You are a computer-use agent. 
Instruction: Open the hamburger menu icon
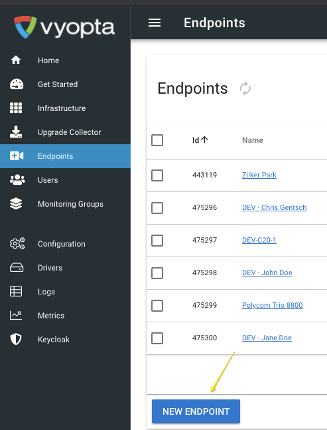coord(155,23)
